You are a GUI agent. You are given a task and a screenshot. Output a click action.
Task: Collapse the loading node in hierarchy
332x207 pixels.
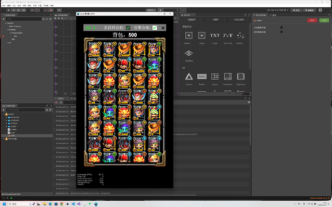(x=8, y=30)
